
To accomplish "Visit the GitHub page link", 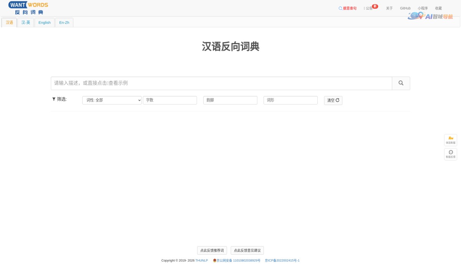I will [x=405, y=8].
